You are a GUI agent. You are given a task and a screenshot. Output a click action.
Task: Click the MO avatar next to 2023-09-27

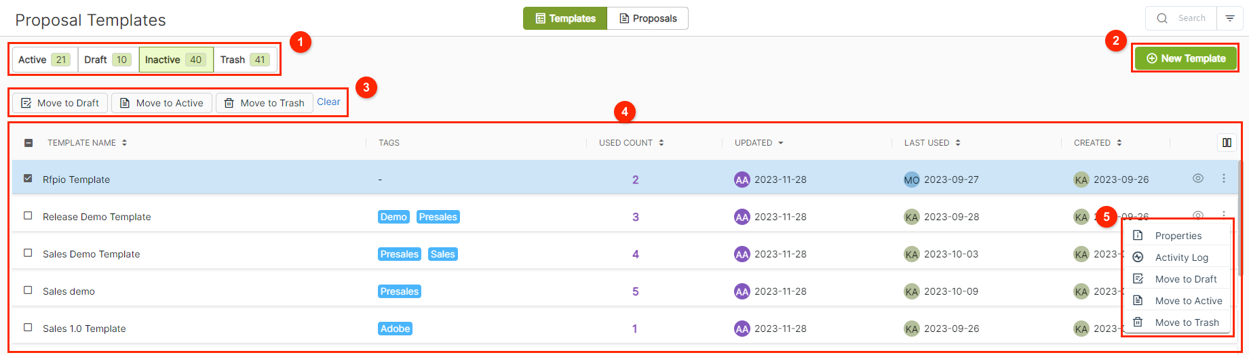912,180
